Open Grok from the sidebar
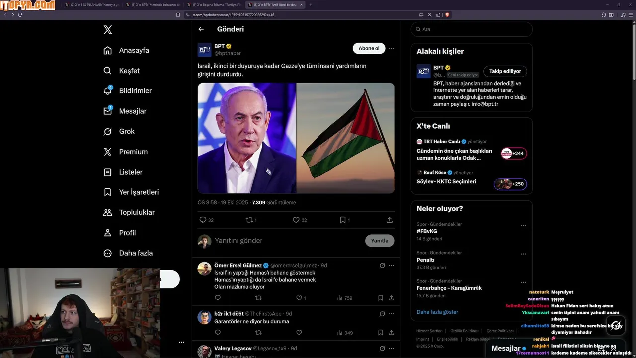The image size is (636, 358). pos(108,131)
